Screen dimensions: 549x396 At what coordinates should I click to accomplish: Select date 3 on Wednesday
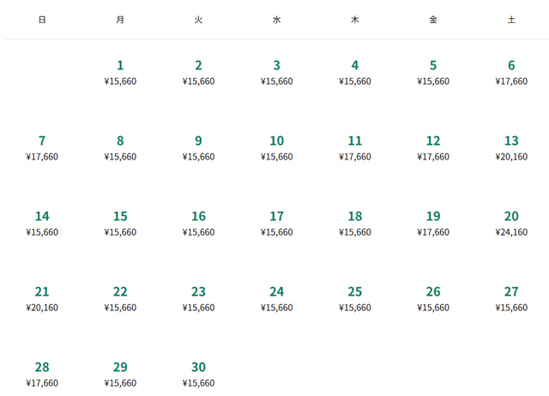(x=276, y=72)
